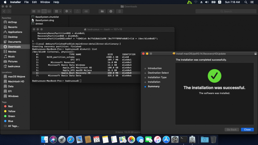
Task: Launch Siri from the Dock
Action: tap(53, 140)
